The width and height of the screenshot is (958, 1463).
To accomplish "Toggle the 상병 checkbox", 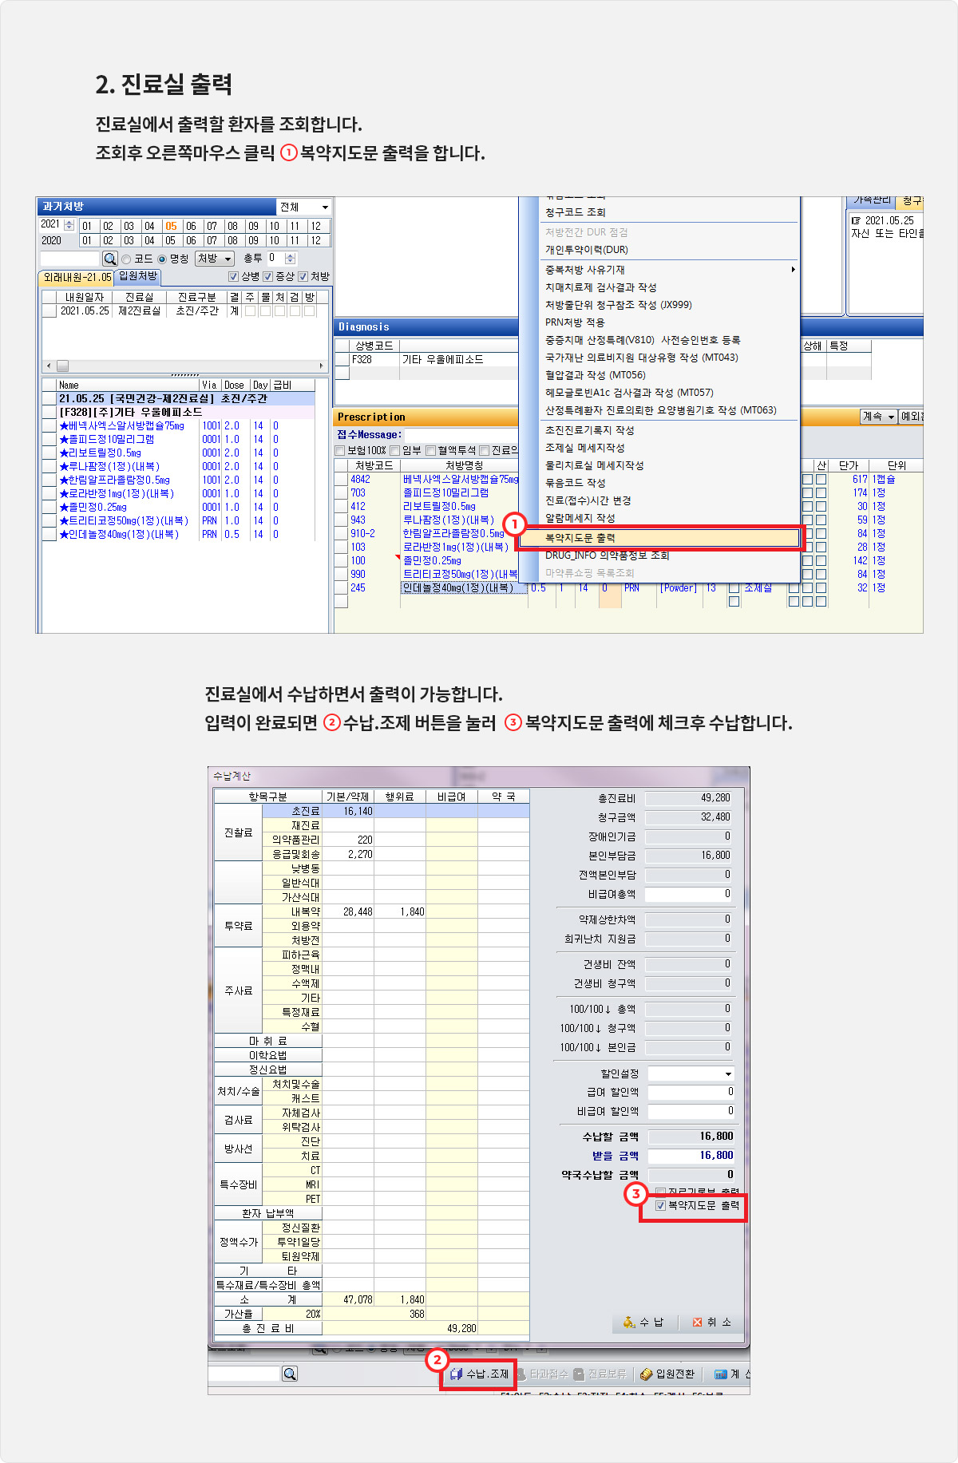I will 233,277.
